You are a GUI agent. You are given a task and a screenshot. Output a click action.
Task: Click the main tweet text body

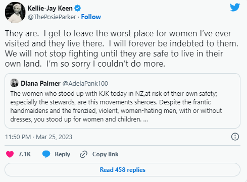[x=122, y=48]
